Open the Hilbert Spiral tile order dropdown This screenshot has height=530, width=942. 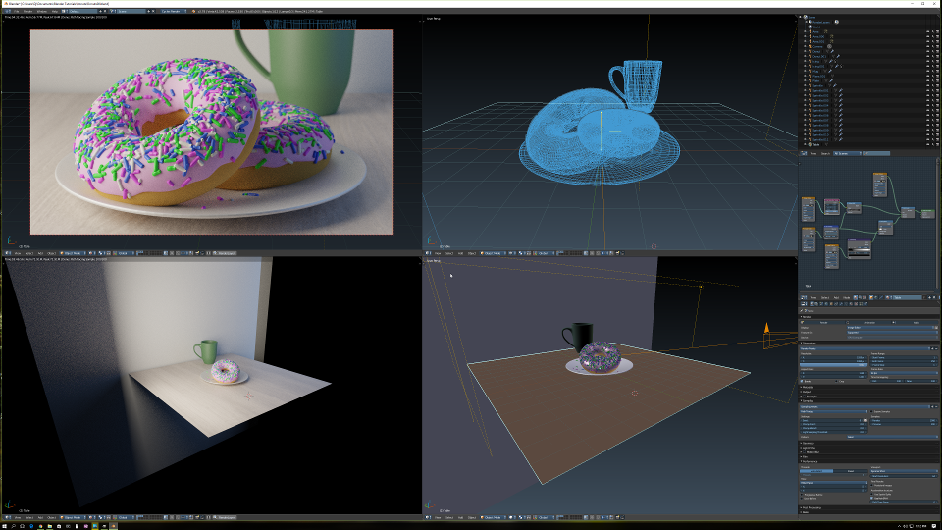833,483
